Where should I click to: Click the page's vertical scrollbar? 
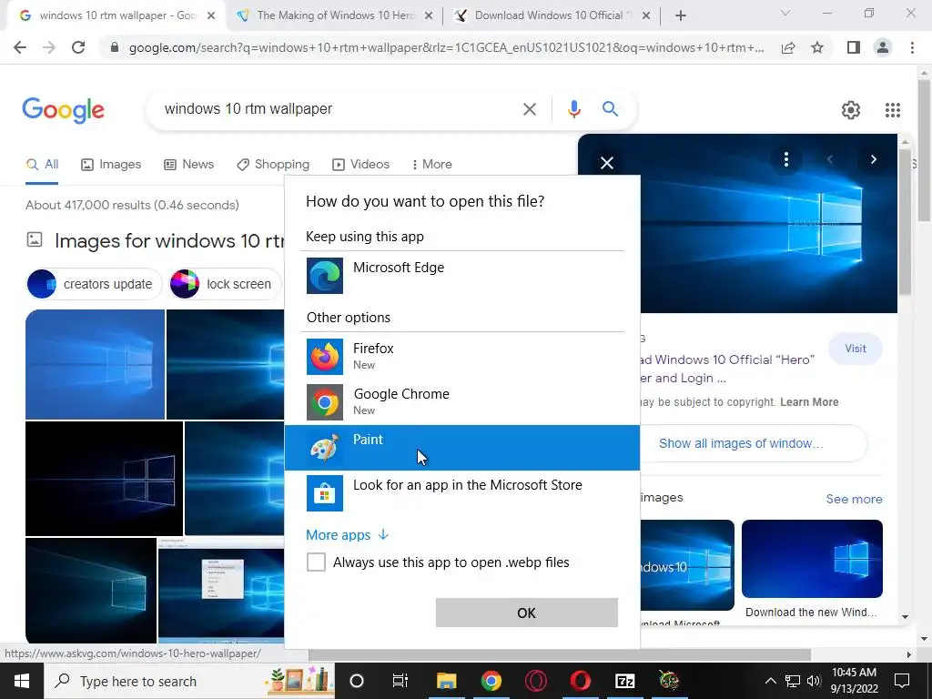(923, 150)
